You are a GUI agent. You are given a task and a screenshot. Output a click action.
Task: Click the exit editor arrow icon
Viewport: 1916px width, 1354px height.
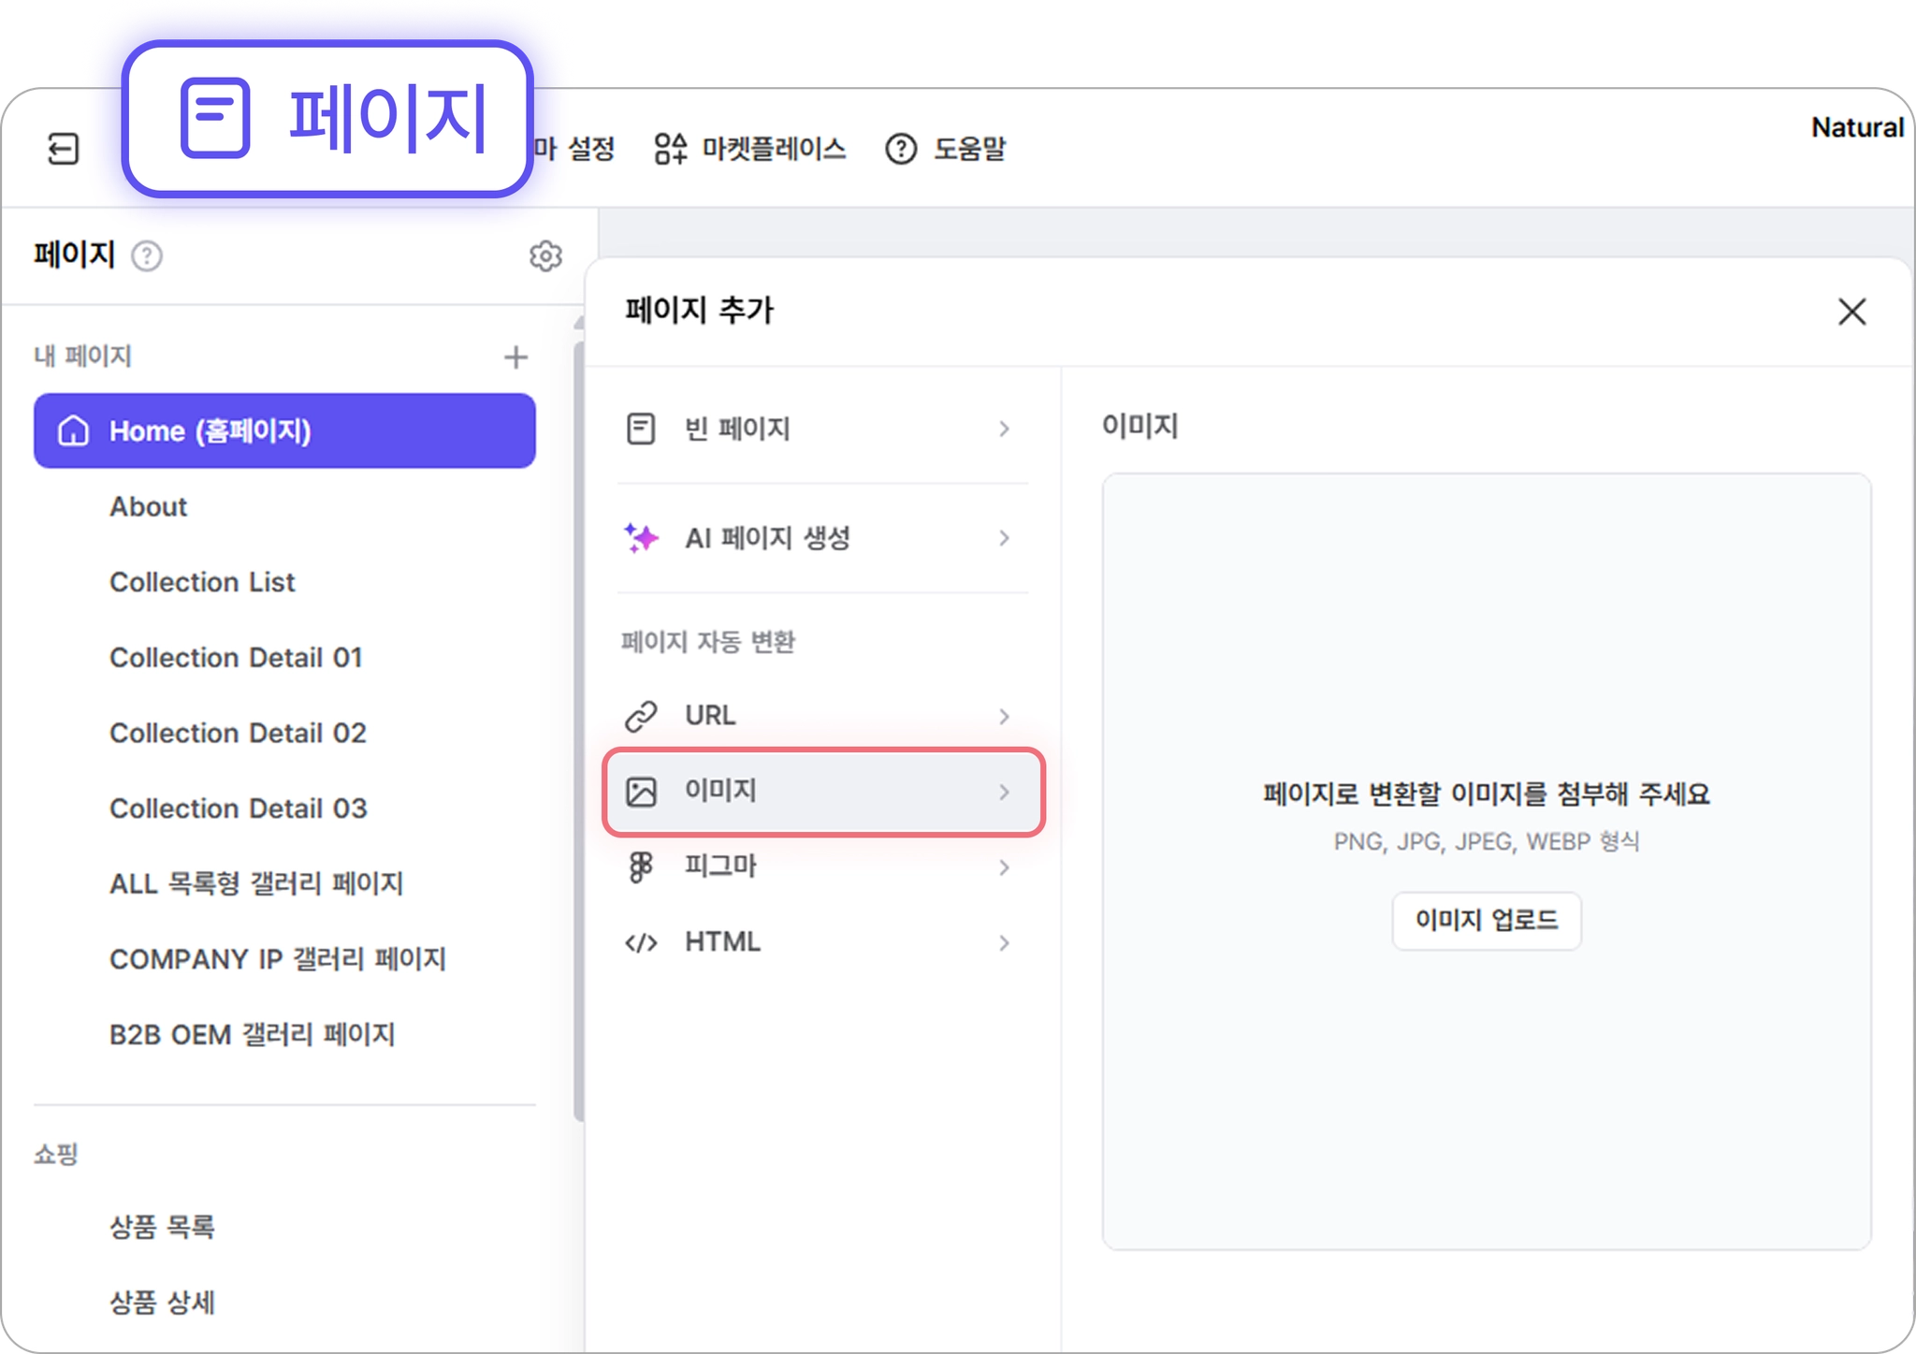(x=63, y=148)
